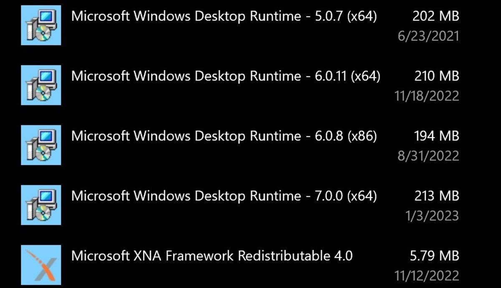Click the 1/3/2023 install date
The height and width of the screenshot is (288, 501).
click(x=432, y=216)
